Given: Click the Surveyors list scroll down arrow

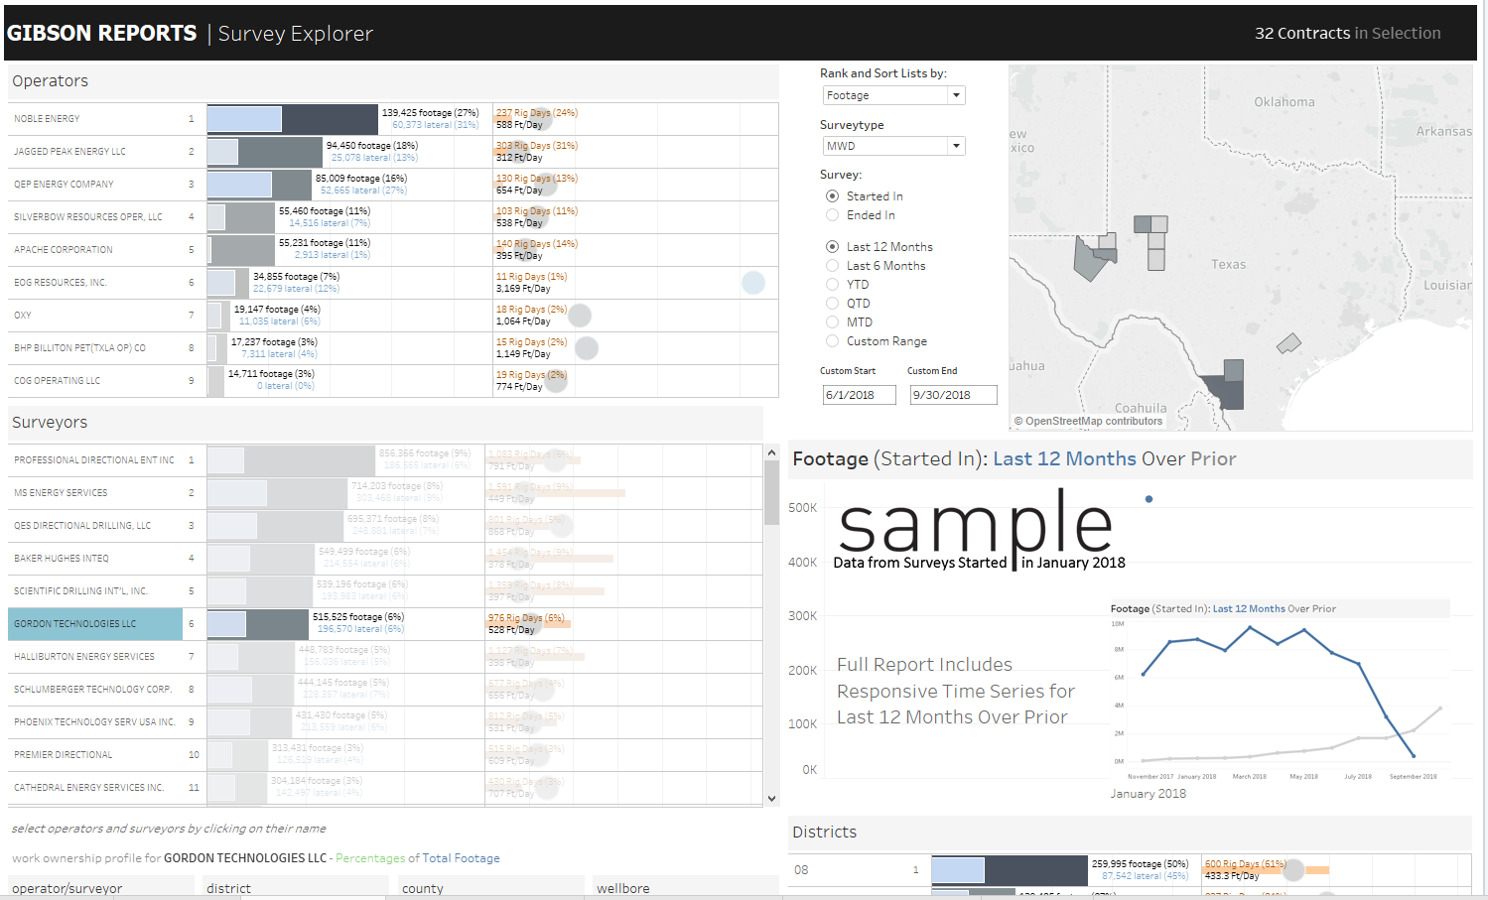Looking at the screenshot, I should 771,798.
